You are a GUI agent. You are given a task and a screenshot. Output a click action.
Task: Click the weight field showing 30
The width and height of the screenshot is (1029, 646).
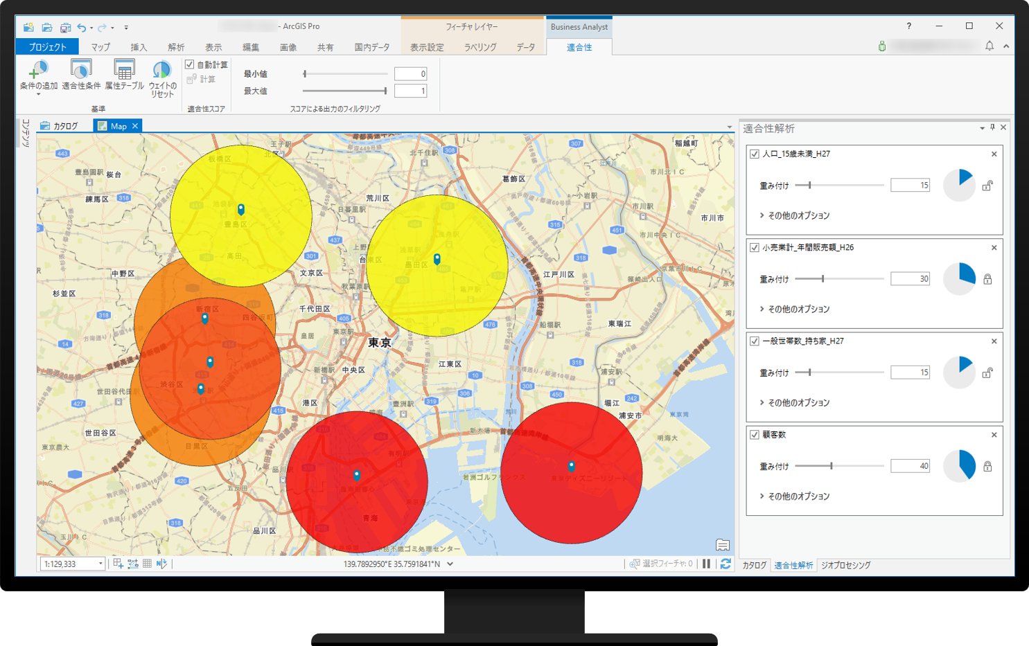point(910,279)
